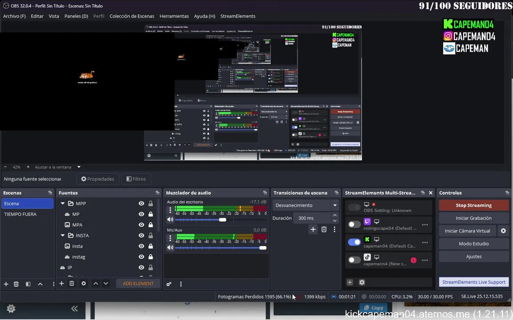This screenshot has height=320, width=513.
Task: Click Duración 300 ms input field
Action: pyautogui.click(x=312, y=218)
